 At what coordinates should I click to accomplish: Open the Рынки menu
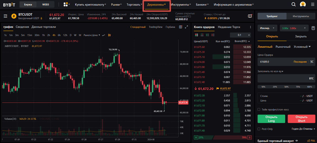click(x=116, y=4)
